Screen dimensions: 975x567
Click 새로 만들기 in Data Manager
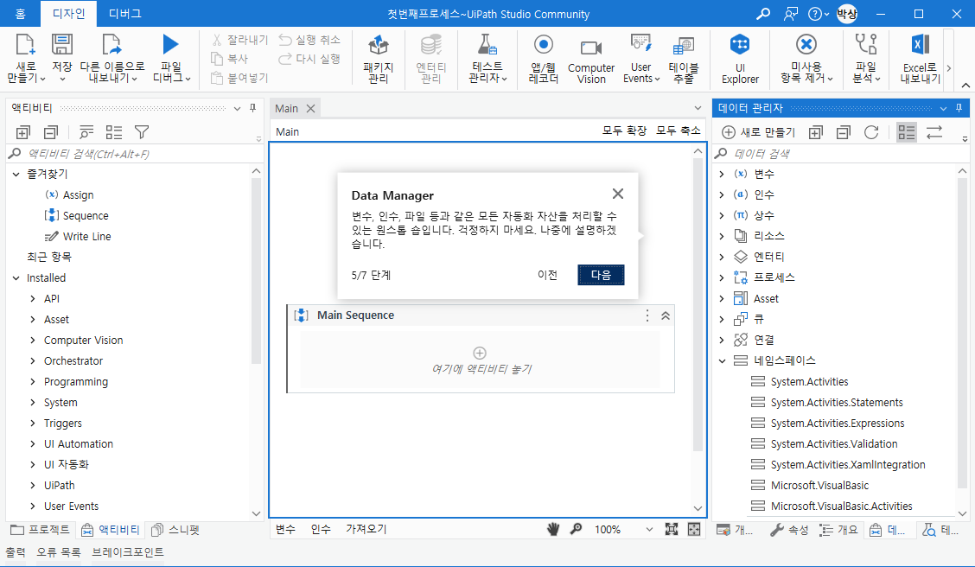pyautogui.click(x=759, y=131)
